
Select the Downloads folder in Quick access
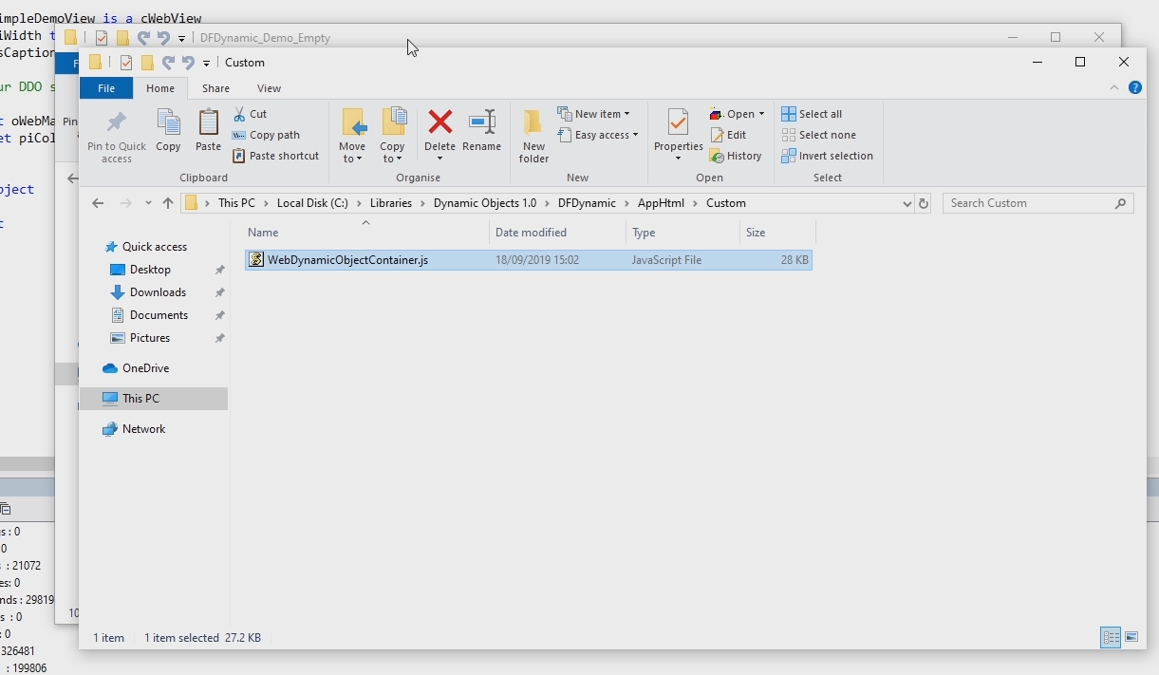tap(158, 292)
